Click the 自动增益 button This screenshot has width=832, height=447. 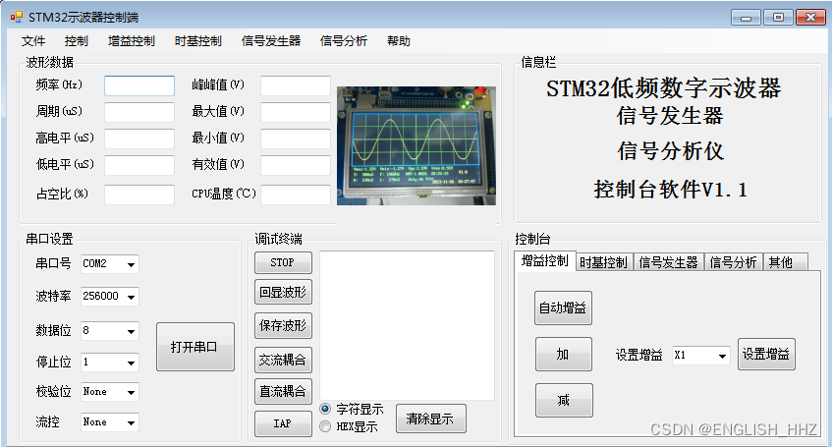[563, 307]
